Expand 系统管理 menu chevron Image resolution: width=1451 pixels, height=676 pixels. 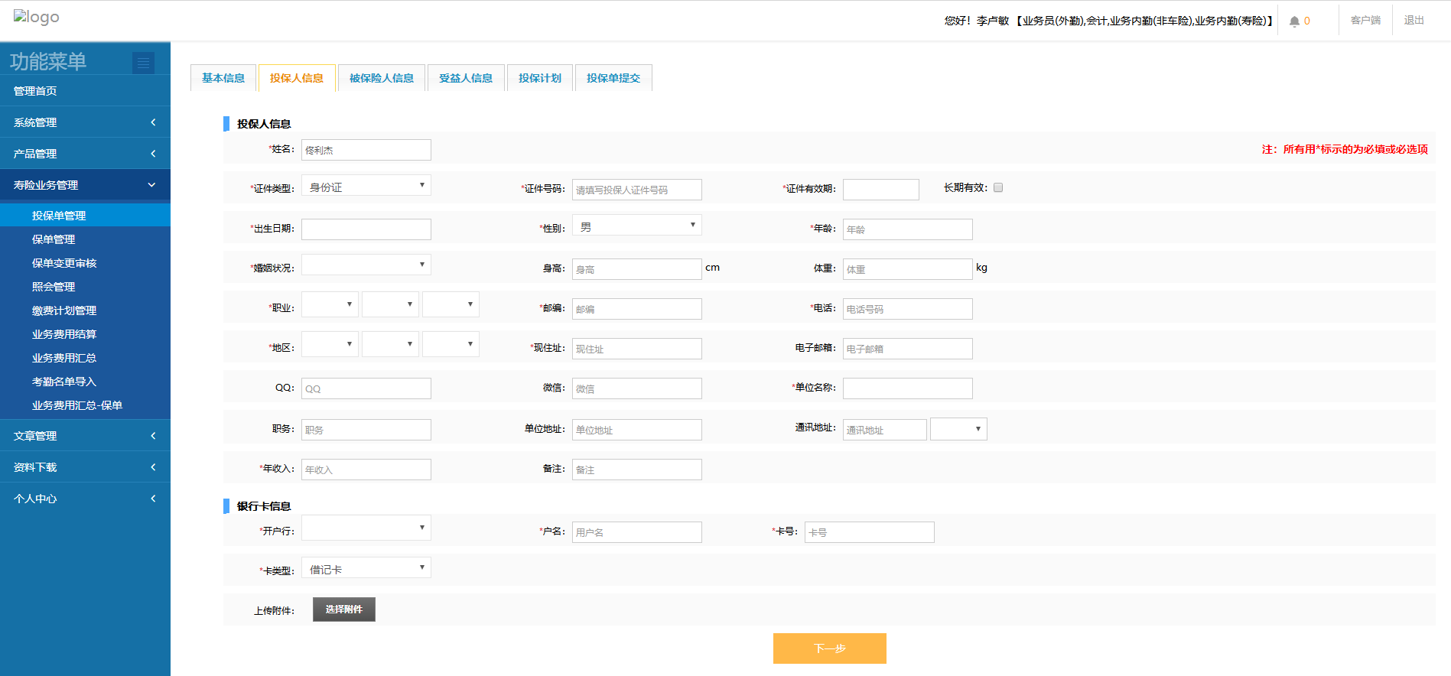(153, 122)
